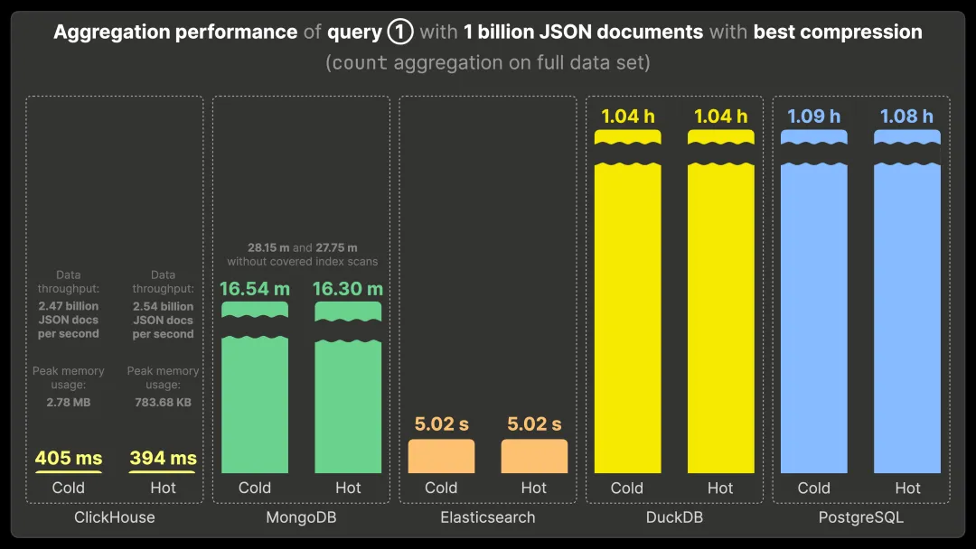Click the yellow DuckDB Hot bar
The image size is (976, 549).
[721, 302]
